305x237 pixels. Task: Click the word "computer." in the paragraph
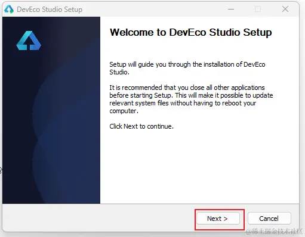(124, 111)
